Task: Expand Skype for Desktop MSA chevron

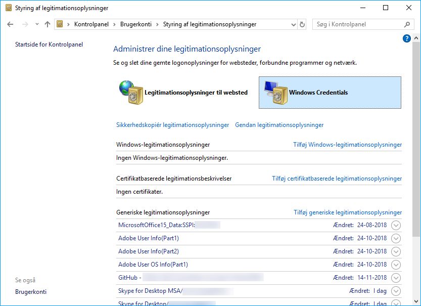Action: 396,291
